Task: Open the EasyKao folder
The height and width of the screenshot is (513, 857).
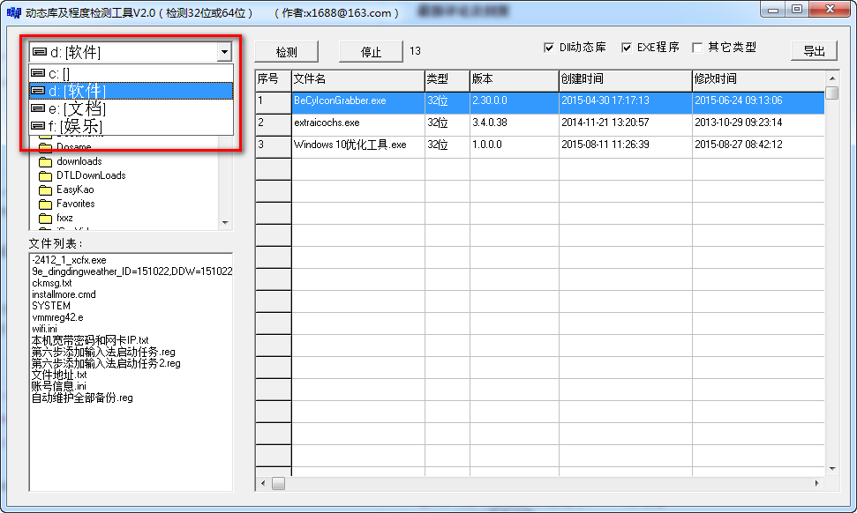Action: [x=75, y=190]
